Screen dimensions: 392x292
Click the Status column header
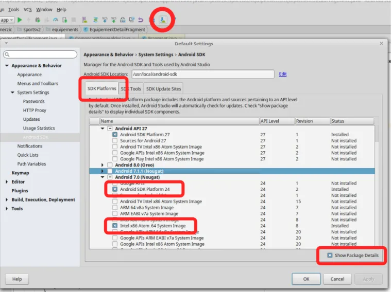pyautogui.click(x=352, y=121)
